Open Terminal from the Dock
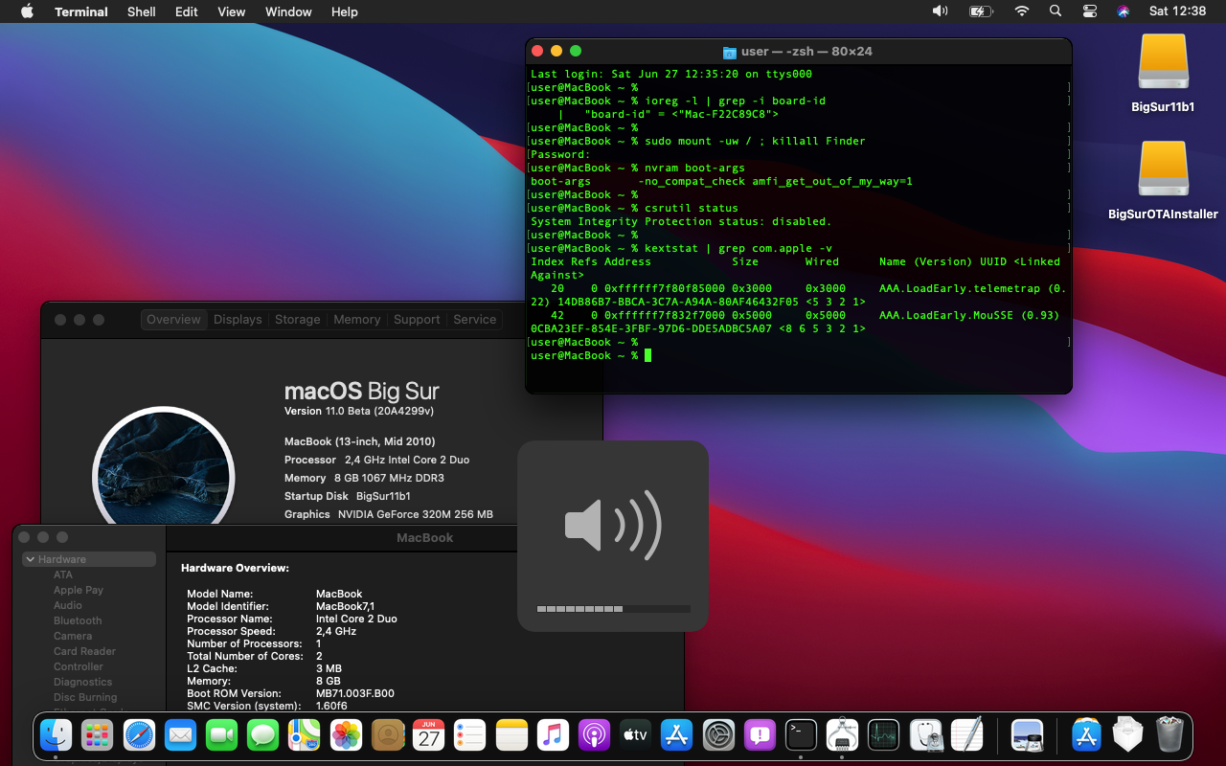The width and height of the screenshot is (1226, 766). tap(801, 735)
